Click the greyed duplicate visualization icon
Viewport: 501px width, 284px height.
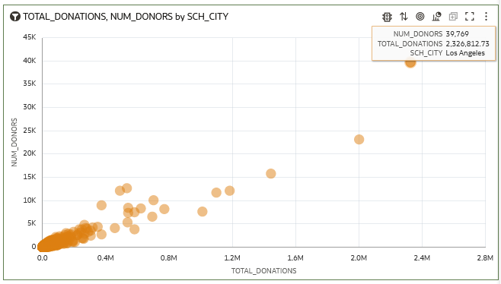pos(453,16)
